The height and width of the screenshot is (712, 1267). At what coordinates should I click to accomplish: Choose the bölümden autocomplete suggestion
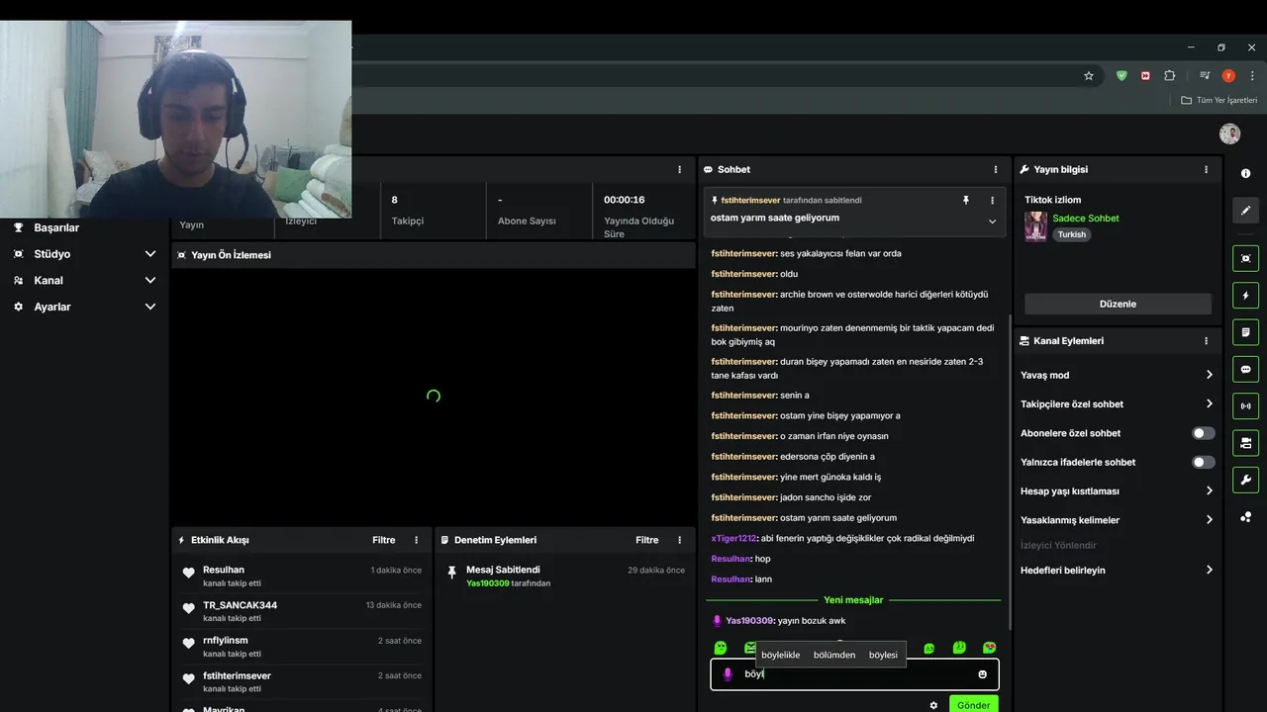pyautogui.click(x=834, y=655)
